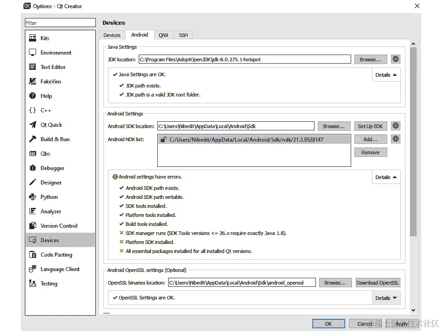Click 'SDK manager runs' error line
This screenshot has width=442, height=331.
coord(207,233)
